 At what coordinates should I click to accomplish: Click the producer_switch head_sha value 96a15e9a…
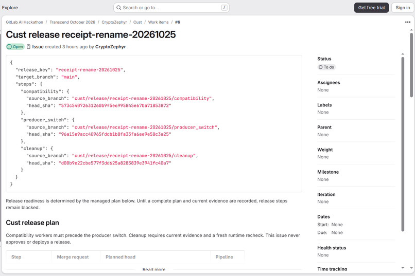[x=115, y=134]
